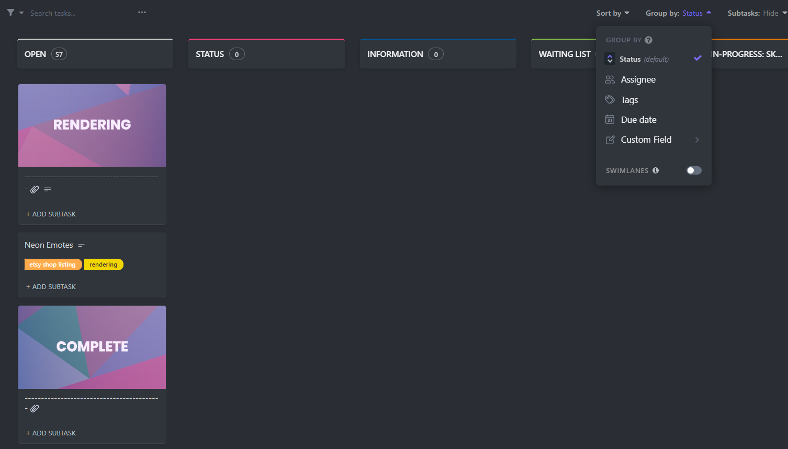Click the Group By help question icon
This screenshot has width=788, height=449.
[x=648, y=40]
